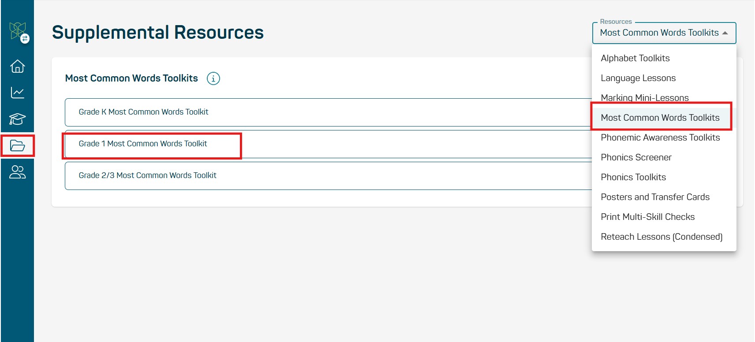The image size is (755, 342).
Task: Open the folder resources sidebar icon
Action: 18,145
